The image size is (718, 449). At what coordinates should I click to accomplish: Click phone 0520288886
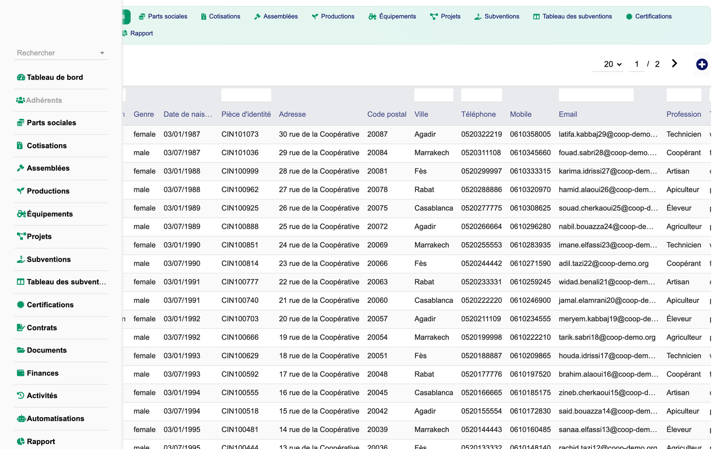[481, 189]
